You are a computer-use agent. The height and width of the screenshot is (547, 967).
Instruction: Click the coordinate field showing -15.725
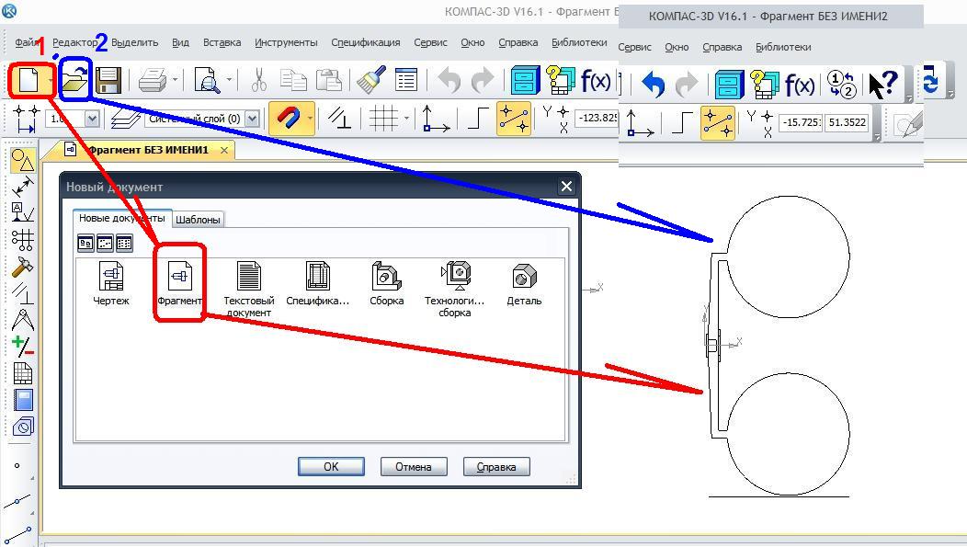[801, 122]
